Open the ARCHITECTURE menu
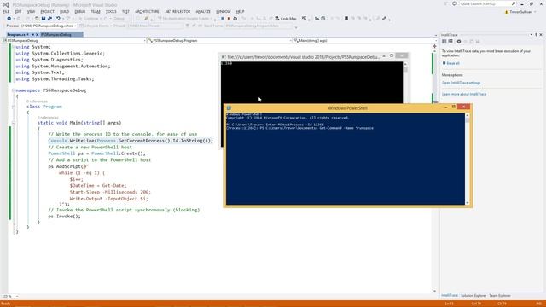 coord(147,11)
